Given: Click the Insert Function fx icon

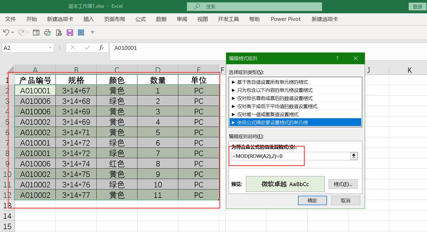Looking at the screenshot, I should (x=101, y=48).
